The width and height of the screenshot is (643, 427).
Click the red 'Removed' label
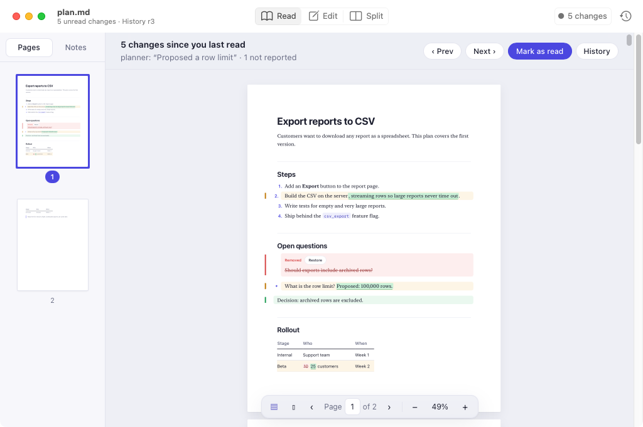coord(293,260)
